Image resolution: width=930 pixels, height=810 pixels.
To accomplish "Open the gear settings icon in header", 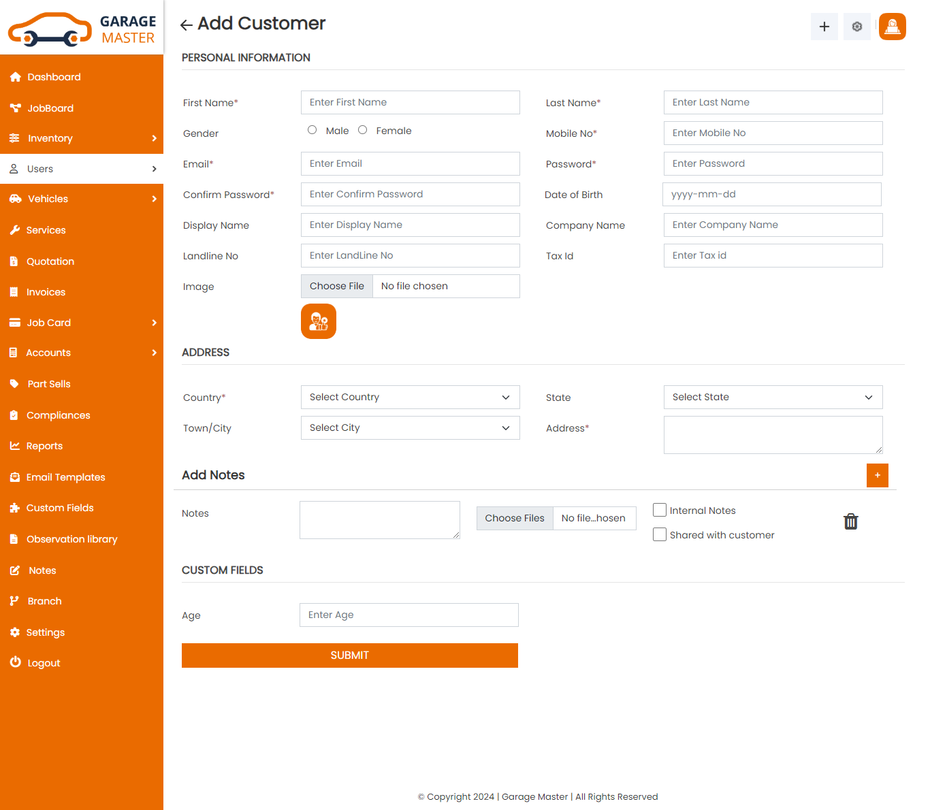I will tap(856, 27).
